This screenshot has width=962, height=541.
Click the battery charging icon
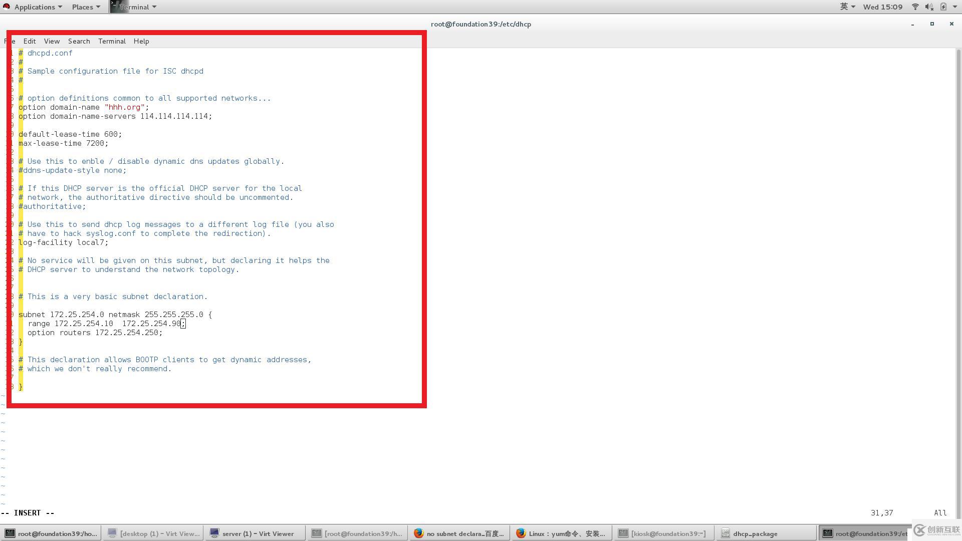click(x=943, y=7)
